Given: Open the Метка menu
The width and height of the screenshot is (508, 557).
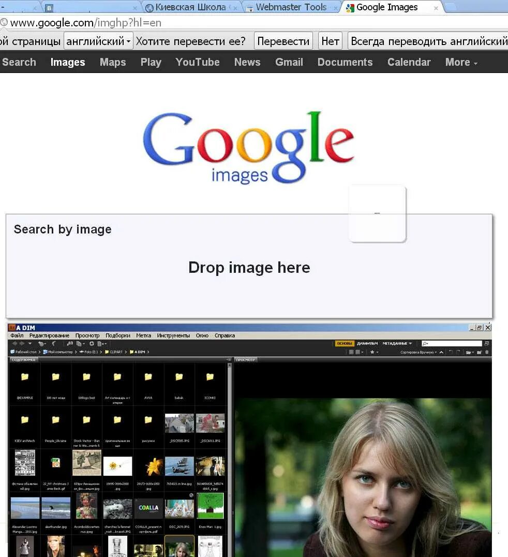Looking at the screenshot, I should [x=143, y=335].
